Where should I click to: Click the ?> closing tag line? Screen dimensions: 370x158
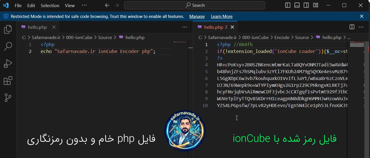click(220, 58)
